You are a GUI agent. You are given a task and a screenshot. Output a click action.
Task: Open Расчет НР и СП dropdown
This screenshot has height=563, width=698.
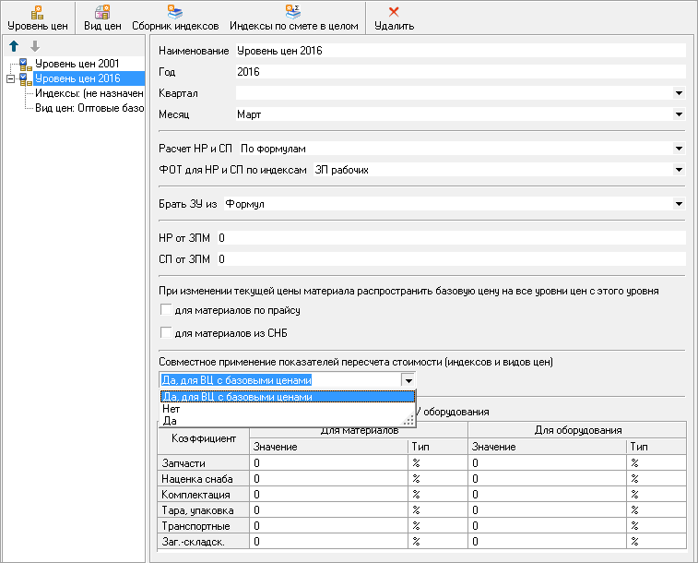click(x=679, y=149)
